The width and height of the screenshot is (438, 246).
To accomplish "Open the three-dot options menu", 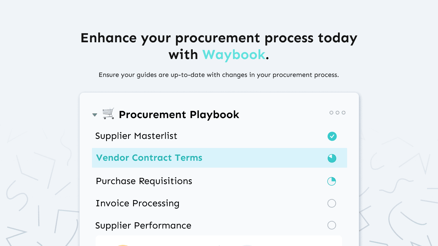I will pos(337,113).
